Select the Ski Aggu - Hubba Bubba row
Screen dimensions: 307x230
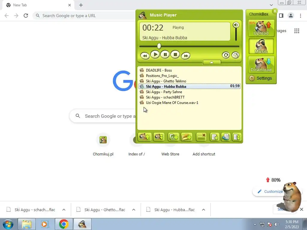(189, 86)
